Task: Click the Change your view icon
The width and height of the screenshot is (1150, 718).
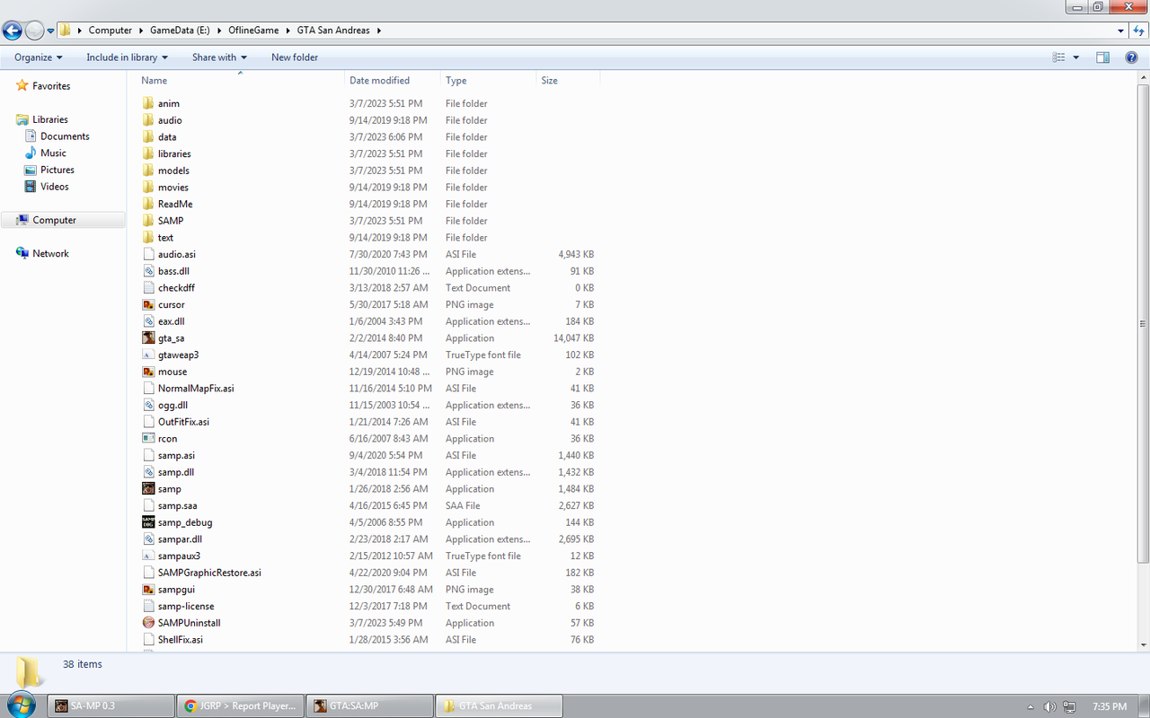Action: (1058, 57)
